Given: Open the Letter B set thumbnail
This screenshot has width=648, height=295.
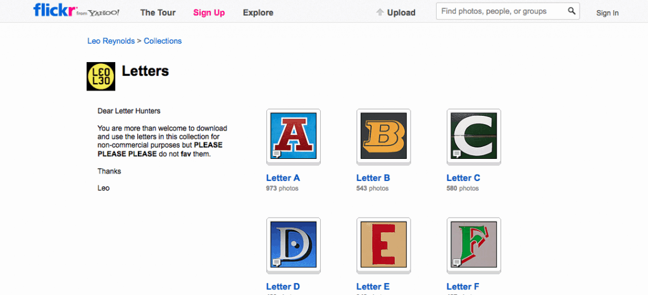Looking at the screenshot, I should click(383, 136).
